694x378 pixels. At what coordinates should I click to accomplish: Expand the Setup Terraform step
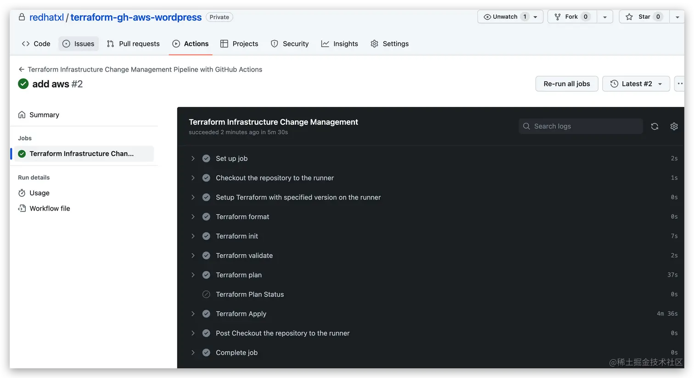point(193,197)
